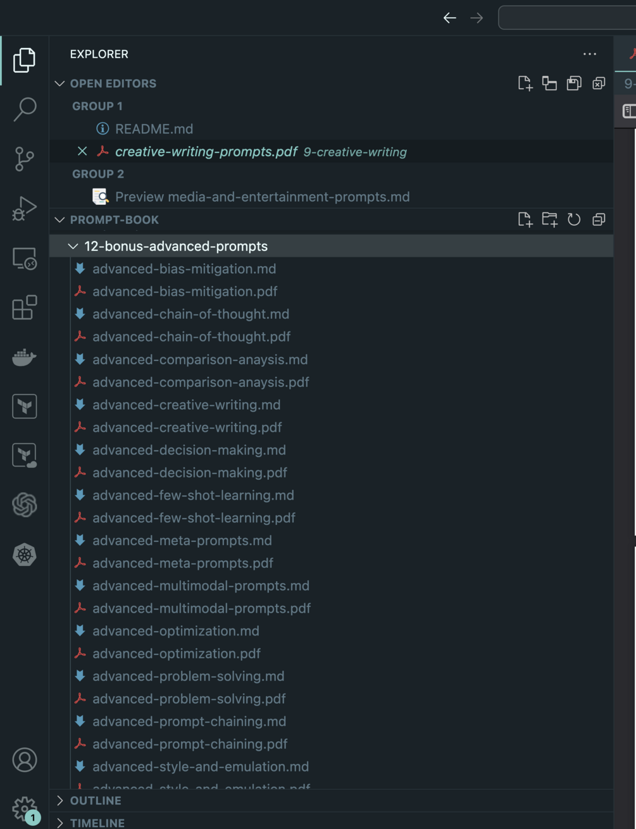Open the Kubernetes view icon

pyautogui.click(x=25, y=555)
